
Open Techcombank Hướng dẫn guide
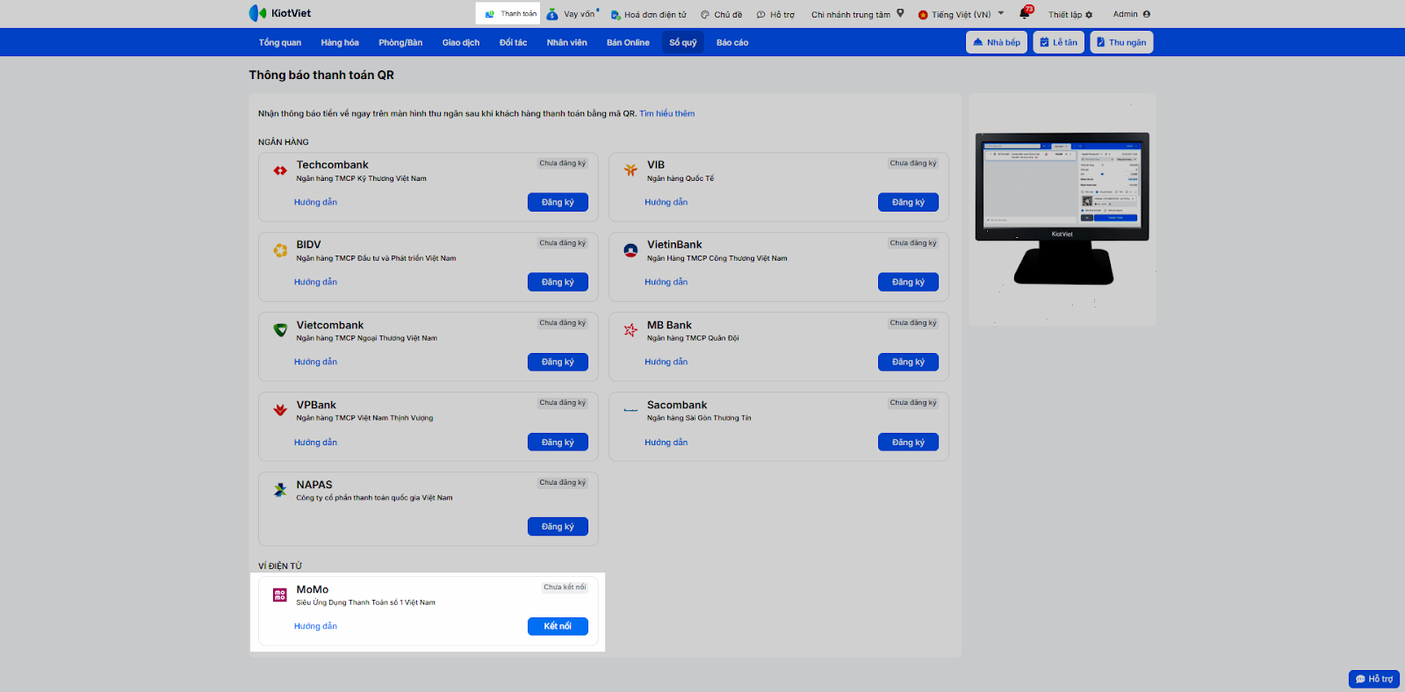coord(315,202)
